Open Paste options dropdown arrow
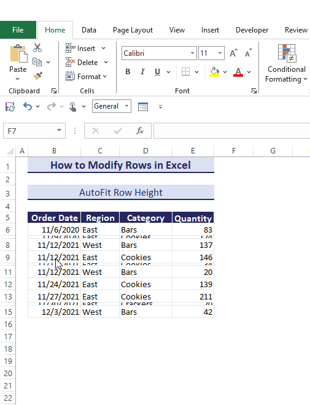 [18, 79]
